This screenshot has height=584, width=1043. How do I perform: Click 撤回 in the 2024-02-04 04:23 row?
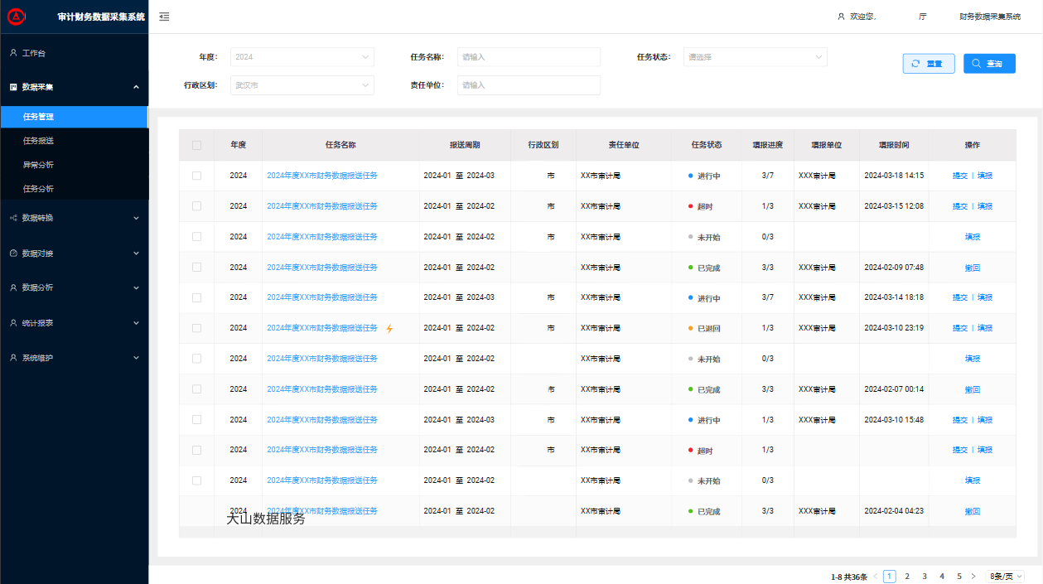tap(973, 511)
